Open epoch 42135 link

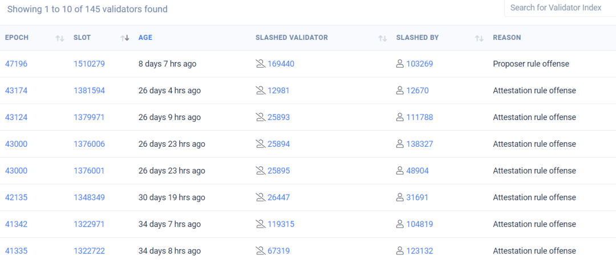16,197
